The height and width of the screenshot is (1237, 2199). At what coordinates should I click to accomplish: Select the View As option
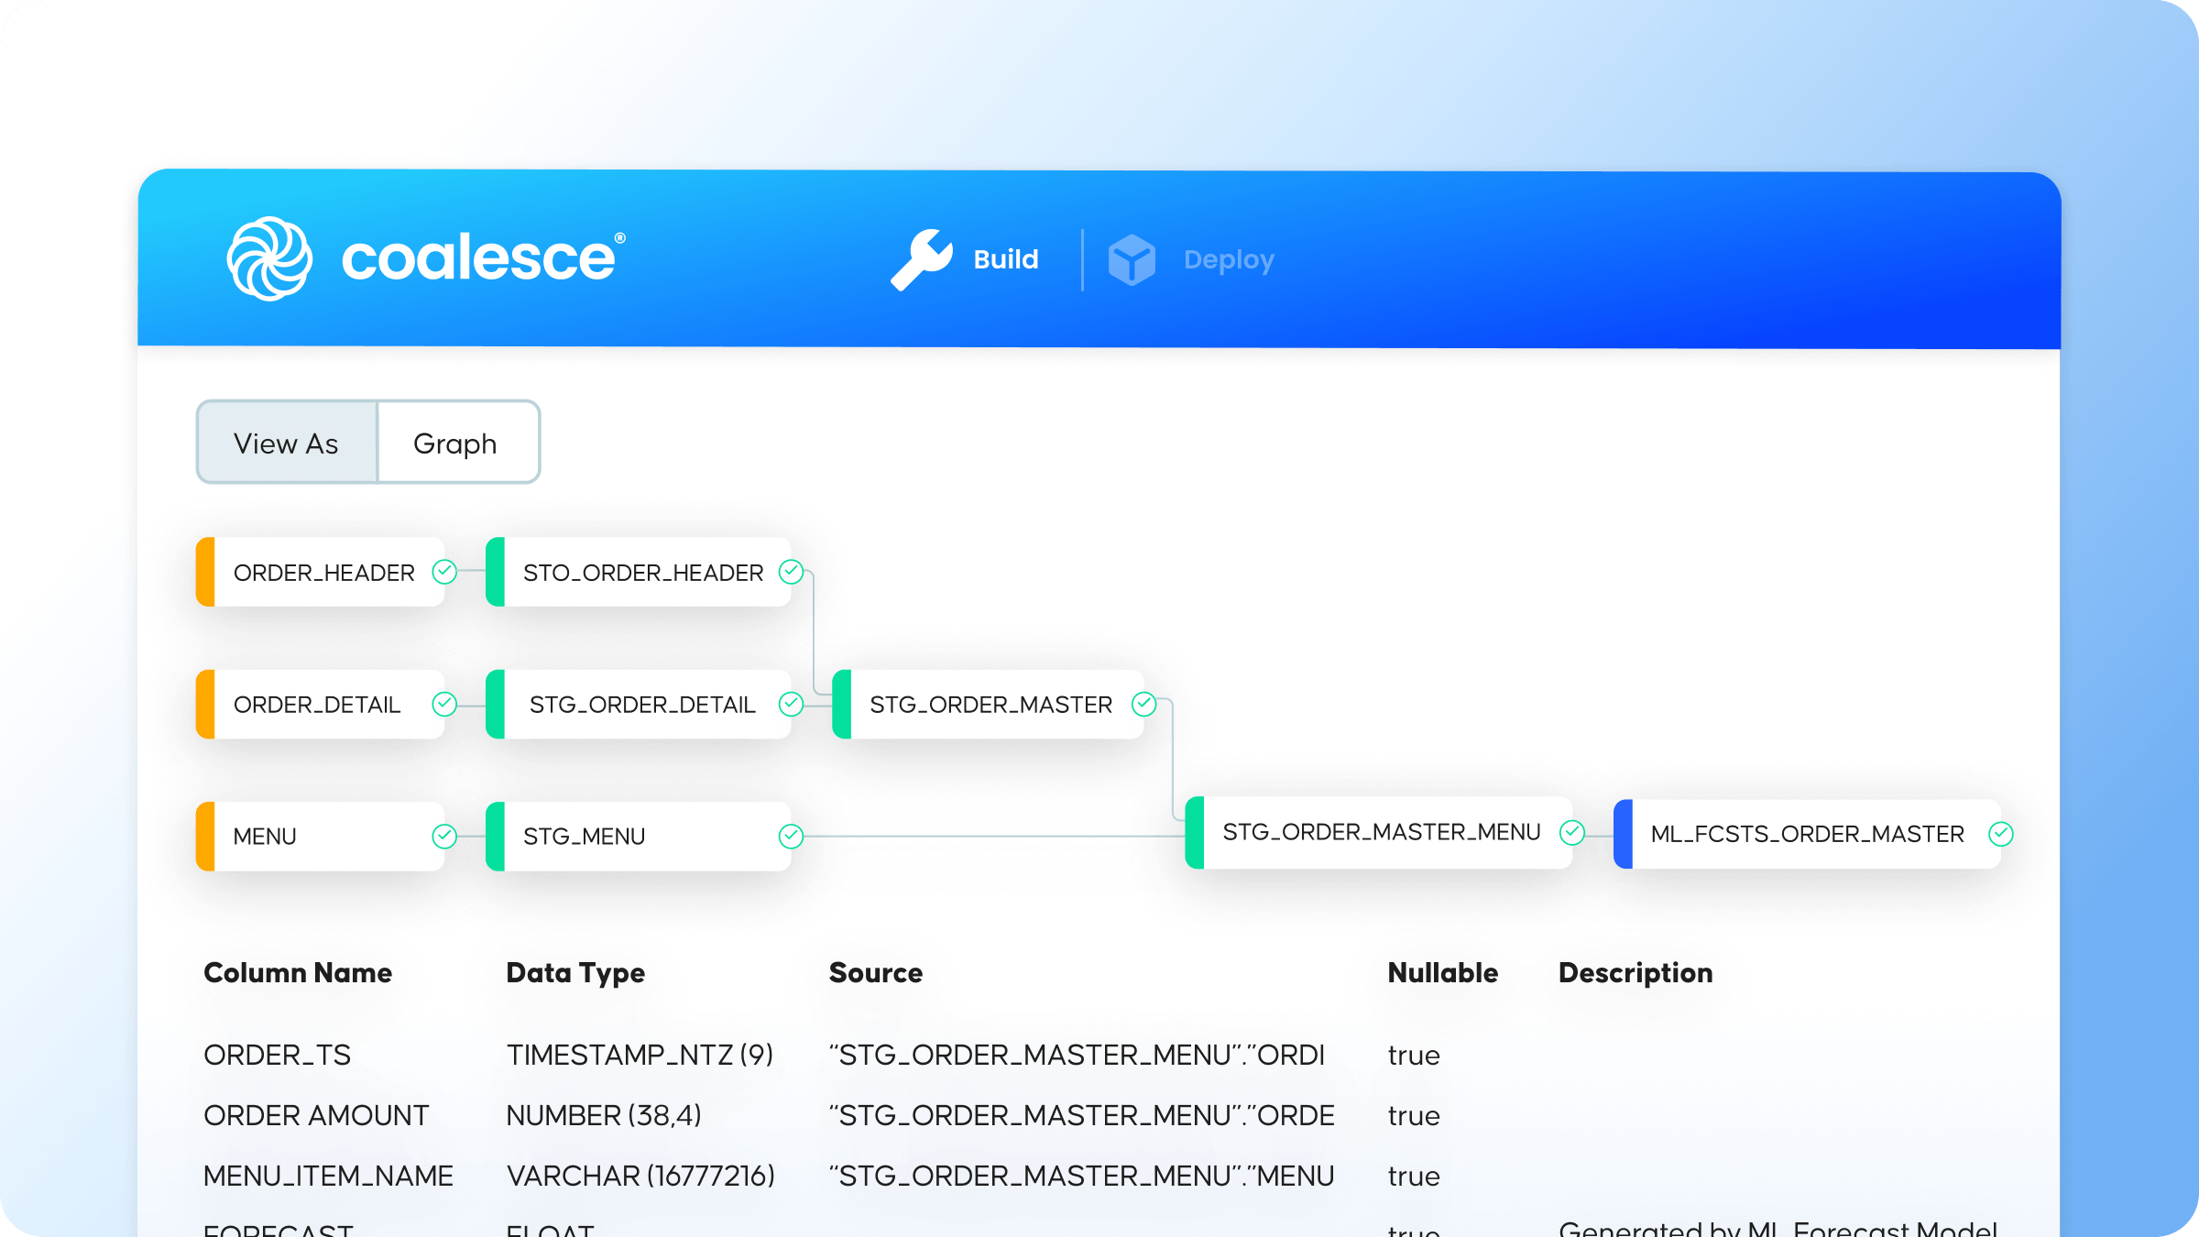pos(285,443)
